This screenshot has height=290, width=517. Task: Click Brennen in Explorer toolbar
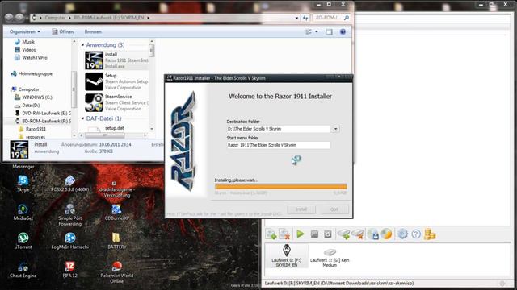[93, 32]
